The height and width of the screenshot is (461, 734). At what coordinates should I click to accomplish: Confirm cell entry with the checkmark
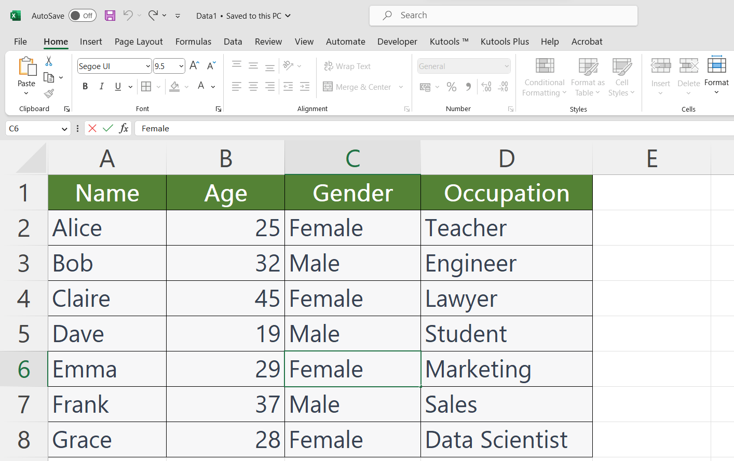pos(107,128)
